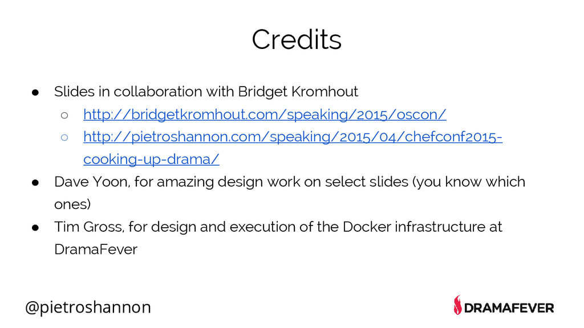Image resolution: width=584 pixels, height=328 pixels.
Task: Click the Tim Gross name text
Action: tap(90, 227)
